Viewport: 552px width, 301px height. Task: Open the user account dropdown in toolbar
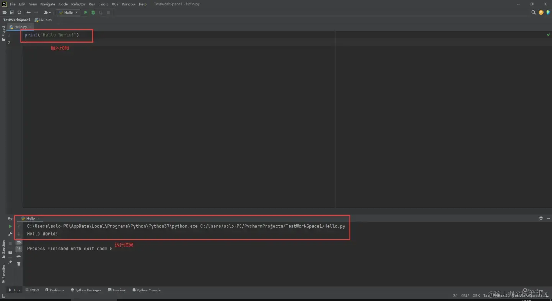[47, 12]
